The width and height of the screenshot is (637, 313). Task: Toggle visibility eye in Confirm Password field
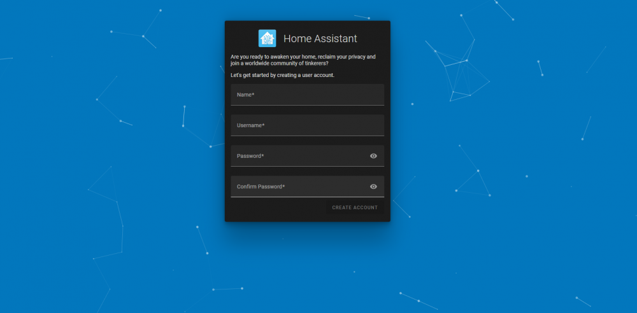coord(373,187)
